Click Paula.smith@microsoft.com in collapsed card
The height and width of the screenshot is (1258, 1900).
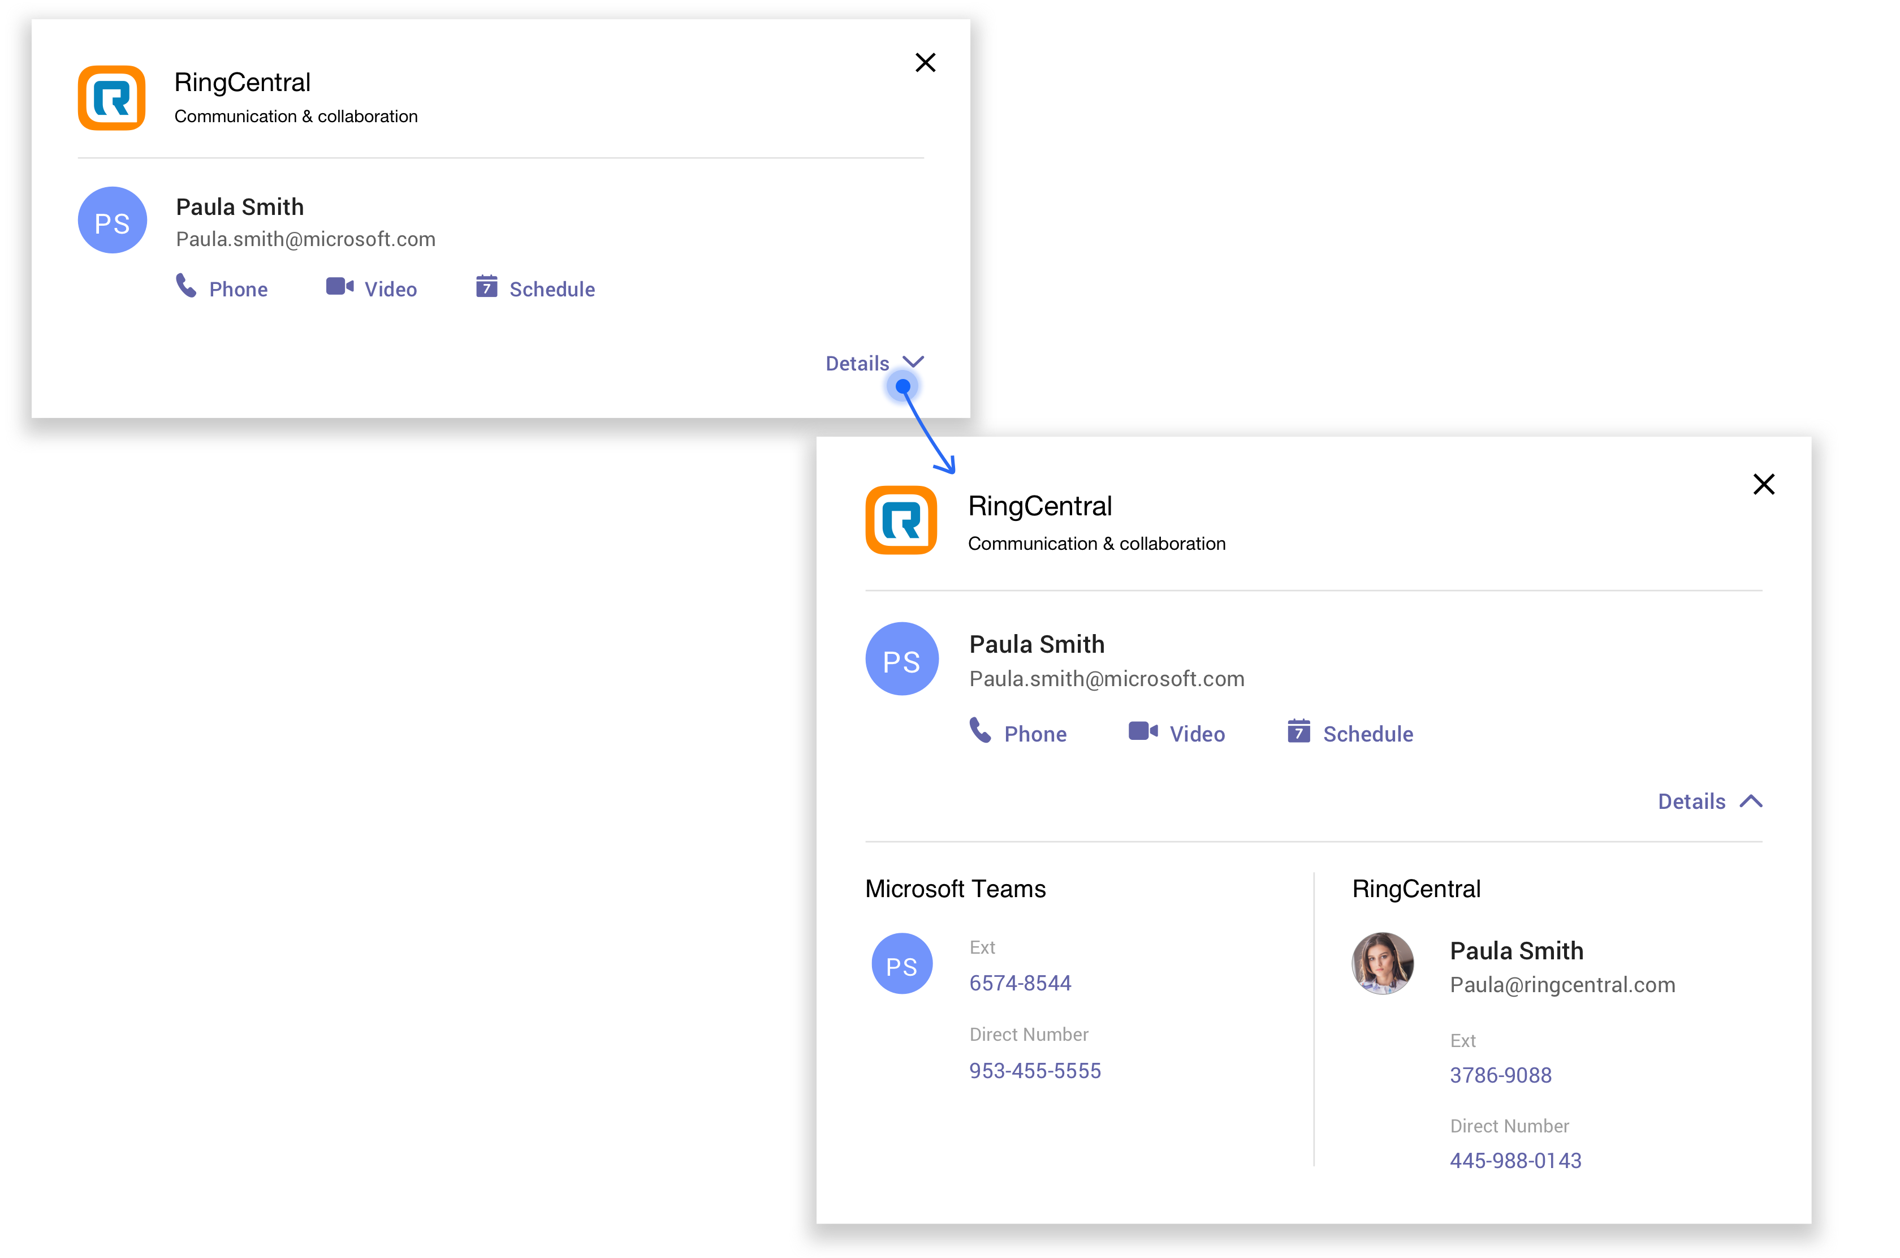(x=305, y=239)
